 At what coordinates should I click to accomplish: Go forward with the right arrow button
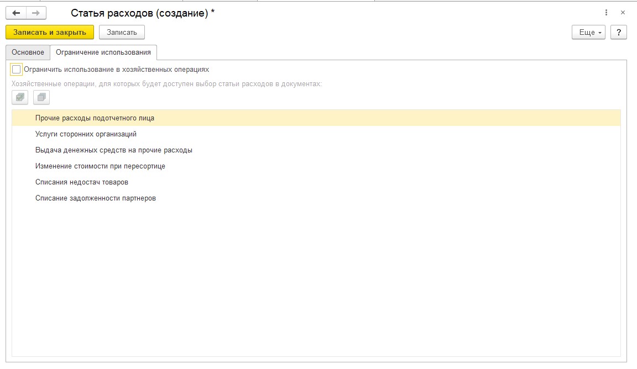click(36, 13)
